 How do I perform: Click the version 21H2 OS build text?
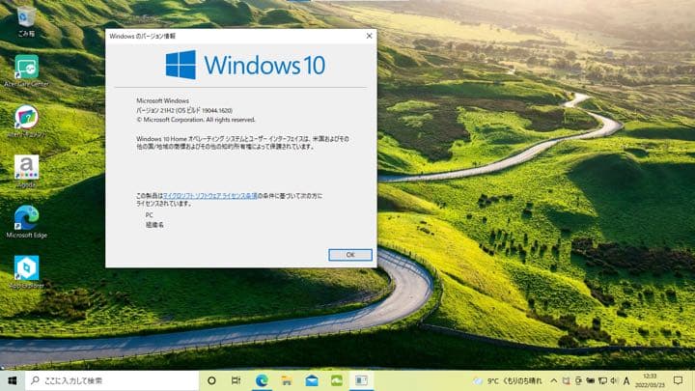[184, 110]
